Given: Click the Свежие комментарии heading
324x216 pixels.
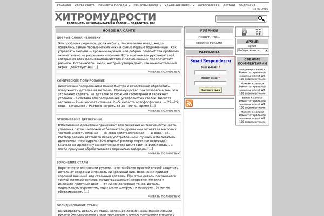Looking at the screenshot, I should click(252, 62).
